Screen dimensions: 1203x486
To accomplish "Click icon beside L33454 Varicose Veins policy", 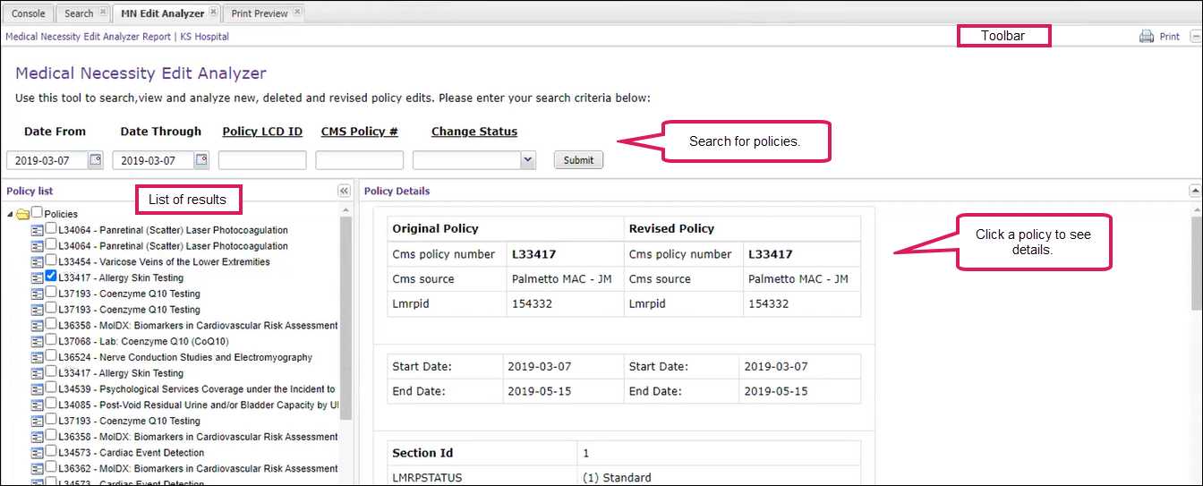I will (38, 262).
